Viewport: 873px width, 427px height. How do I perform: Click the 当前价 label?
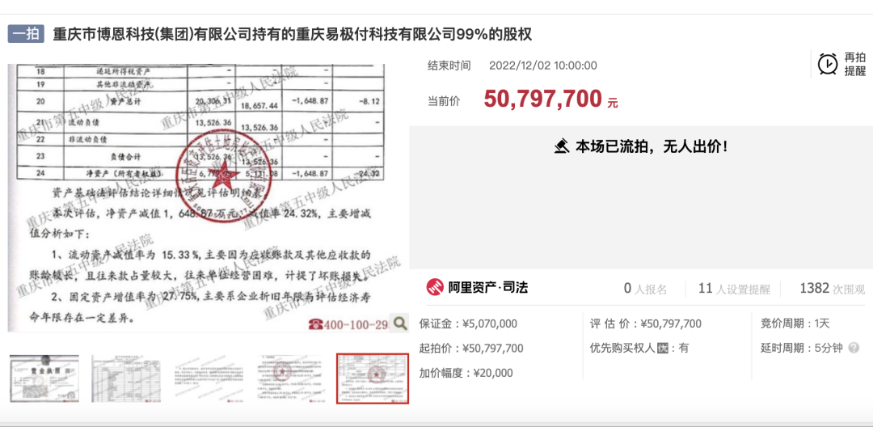pyautogui.click(x=444, y=101)
